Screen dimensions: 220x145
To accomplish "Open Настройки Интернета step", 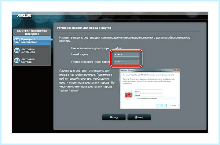I will coord(32,51).
